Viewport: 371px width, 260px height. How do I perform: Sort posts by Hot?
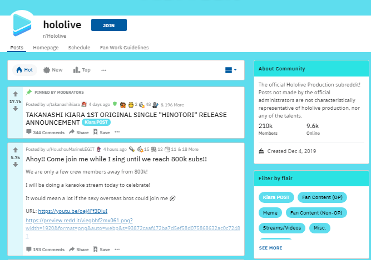[x=24, y=70]
